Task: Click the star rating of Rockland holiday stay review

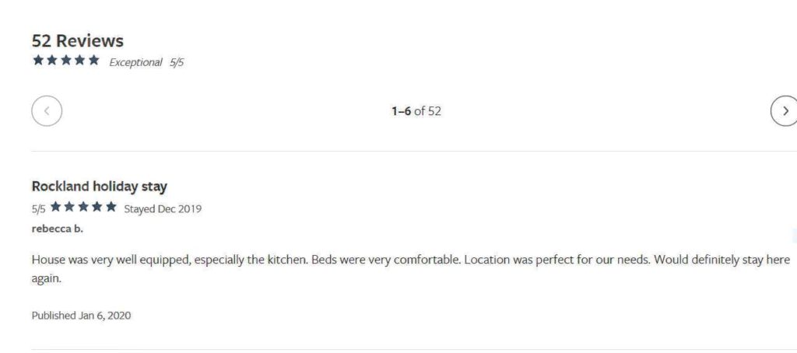Action: click(83, 207)
